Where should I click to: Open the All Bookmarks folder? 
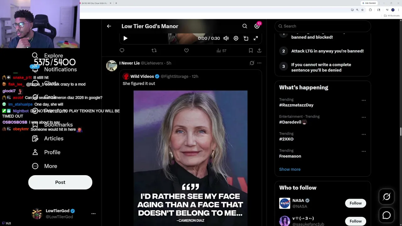point(392,16)
